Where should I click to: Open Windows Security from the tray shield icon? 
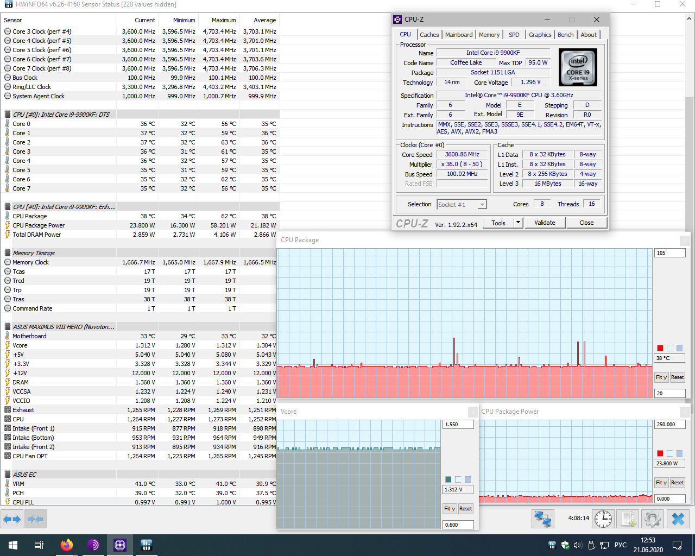pos(565,545)
